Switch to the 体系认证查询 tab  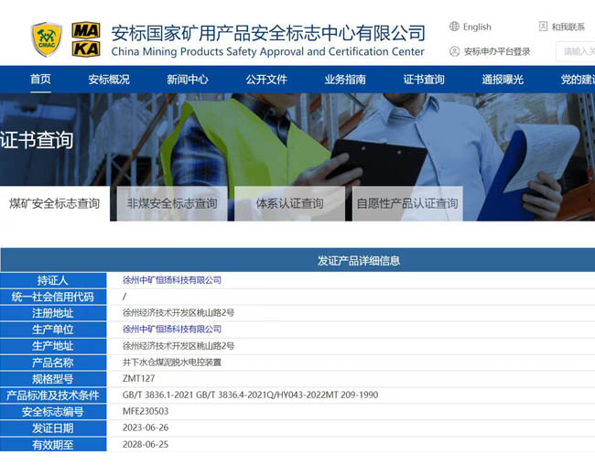289,203
